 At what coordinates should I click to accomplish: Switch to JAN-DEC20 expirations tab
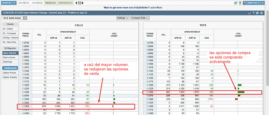click(x=37, y=3)
